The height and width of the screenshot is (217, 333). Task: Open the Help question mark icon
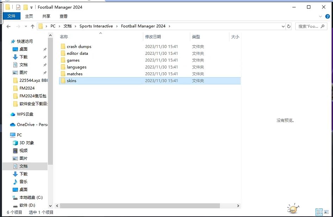click(x=327, y=16)
